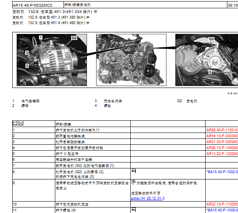This screenshot has height=213, width=238.
Task: Click step 11 text "拆下螺栓 (4)"
Action: click(66, 210)
